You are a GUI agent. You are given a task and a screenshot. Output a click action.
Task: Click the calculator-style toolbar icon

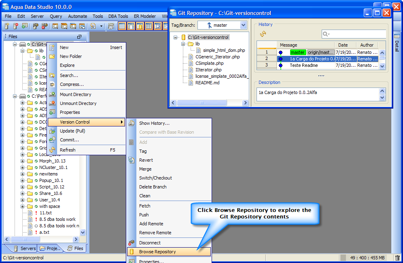pos(111,26)
